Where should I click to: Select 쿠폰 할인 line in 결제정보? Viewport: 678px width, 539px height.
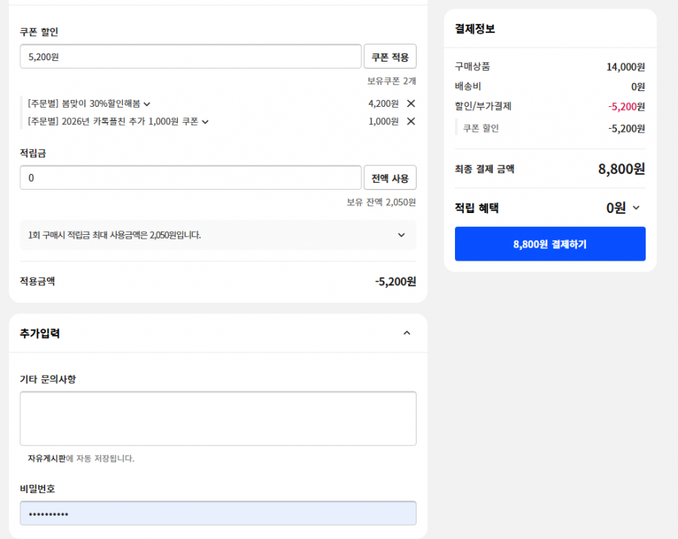481,128
